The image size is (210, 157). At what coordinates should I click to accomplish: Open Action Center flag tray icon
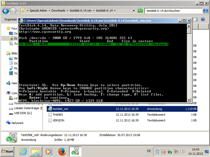(163, 152)
